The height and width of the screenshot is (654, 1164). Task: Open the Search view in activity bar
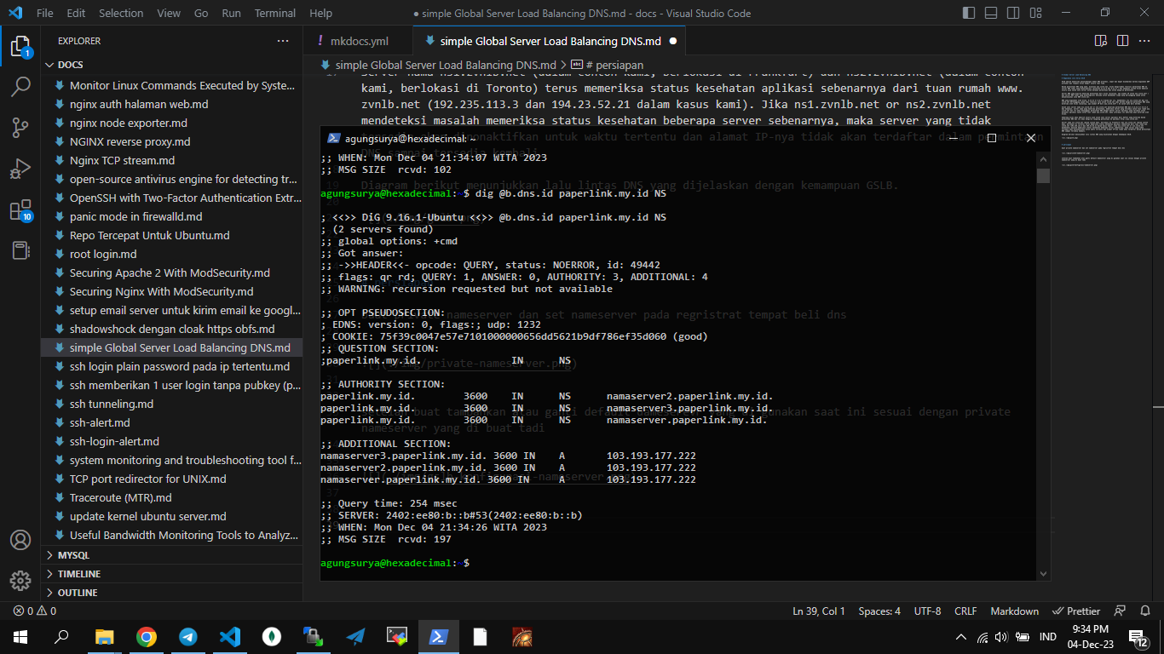pos(20,86)
